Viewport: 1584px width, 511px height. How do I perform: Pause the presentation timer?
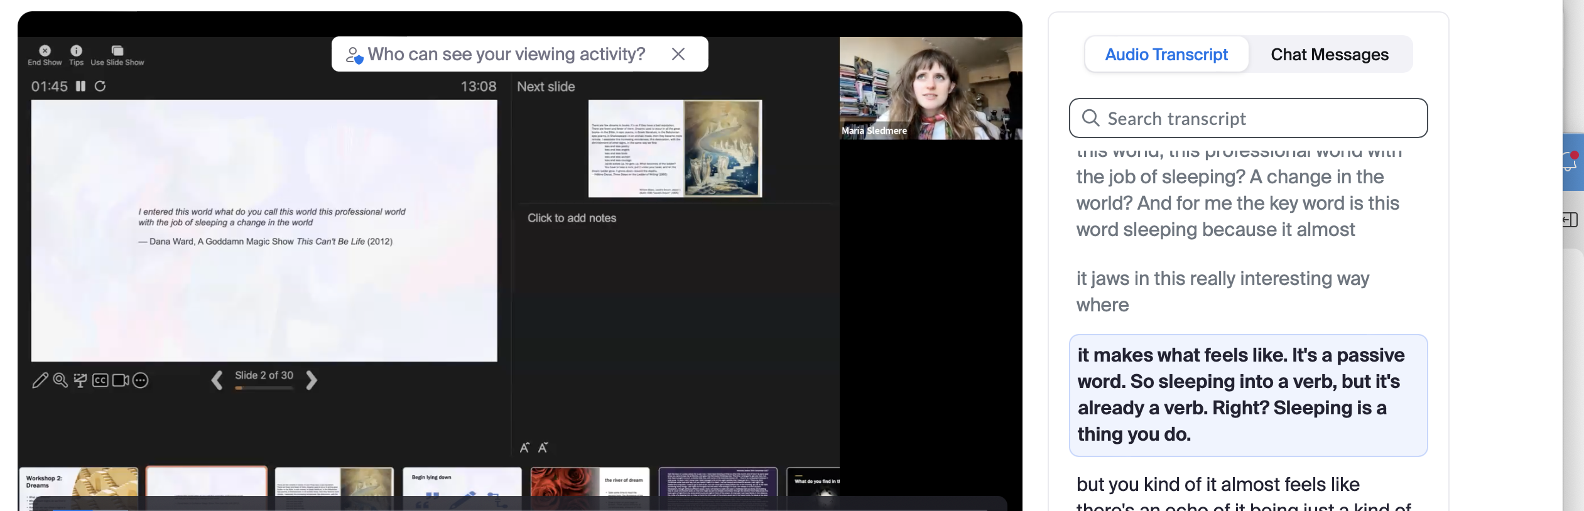(x=80, y=86)
